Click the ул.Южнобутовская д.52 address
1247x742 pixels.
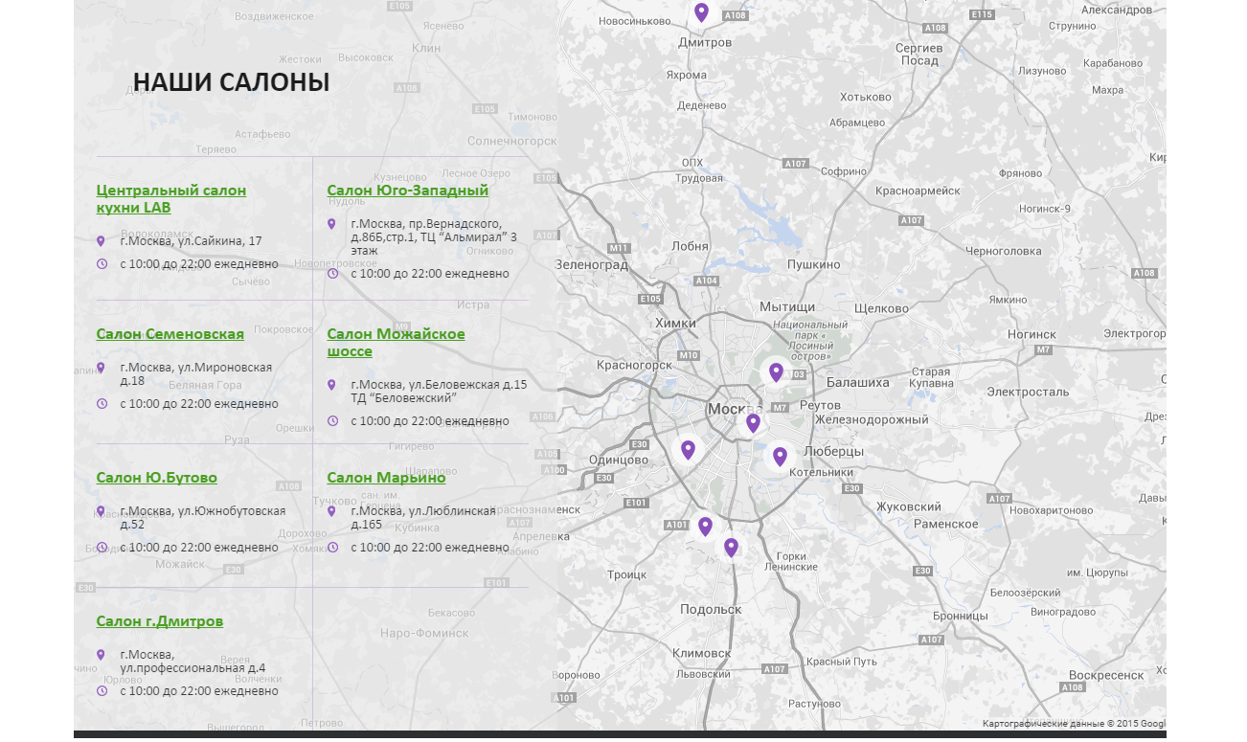203,517
